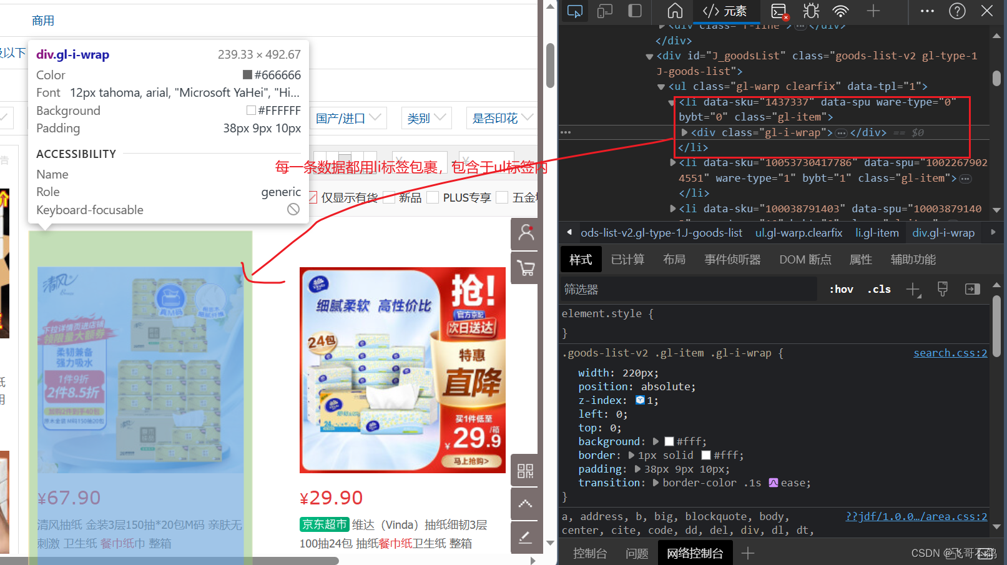Activate the inspect element picker tool
Image resolution: width=1007 pixels, height=565 pixels.
click(574, 11)
